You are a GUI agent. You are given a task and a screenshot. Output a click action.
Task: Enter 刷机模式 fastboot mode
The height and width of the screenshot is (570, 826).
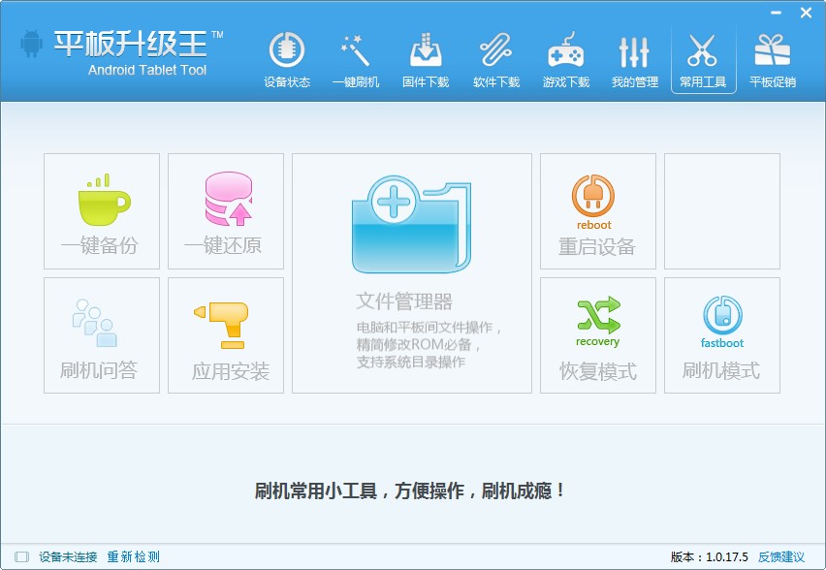(x=722, y=335)
